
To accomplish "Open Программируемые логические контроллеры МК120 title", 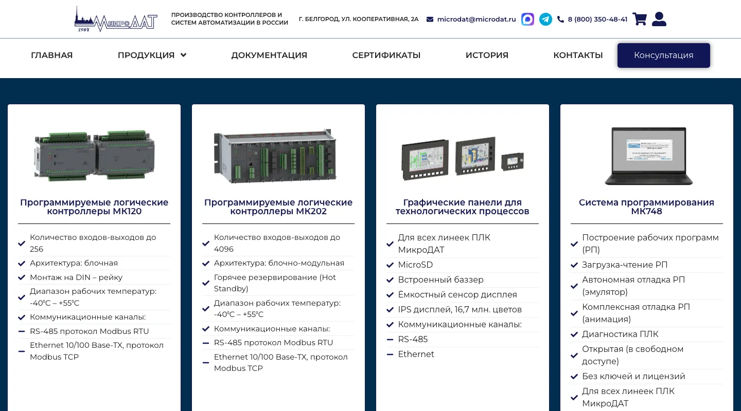I will coord(94,207).
